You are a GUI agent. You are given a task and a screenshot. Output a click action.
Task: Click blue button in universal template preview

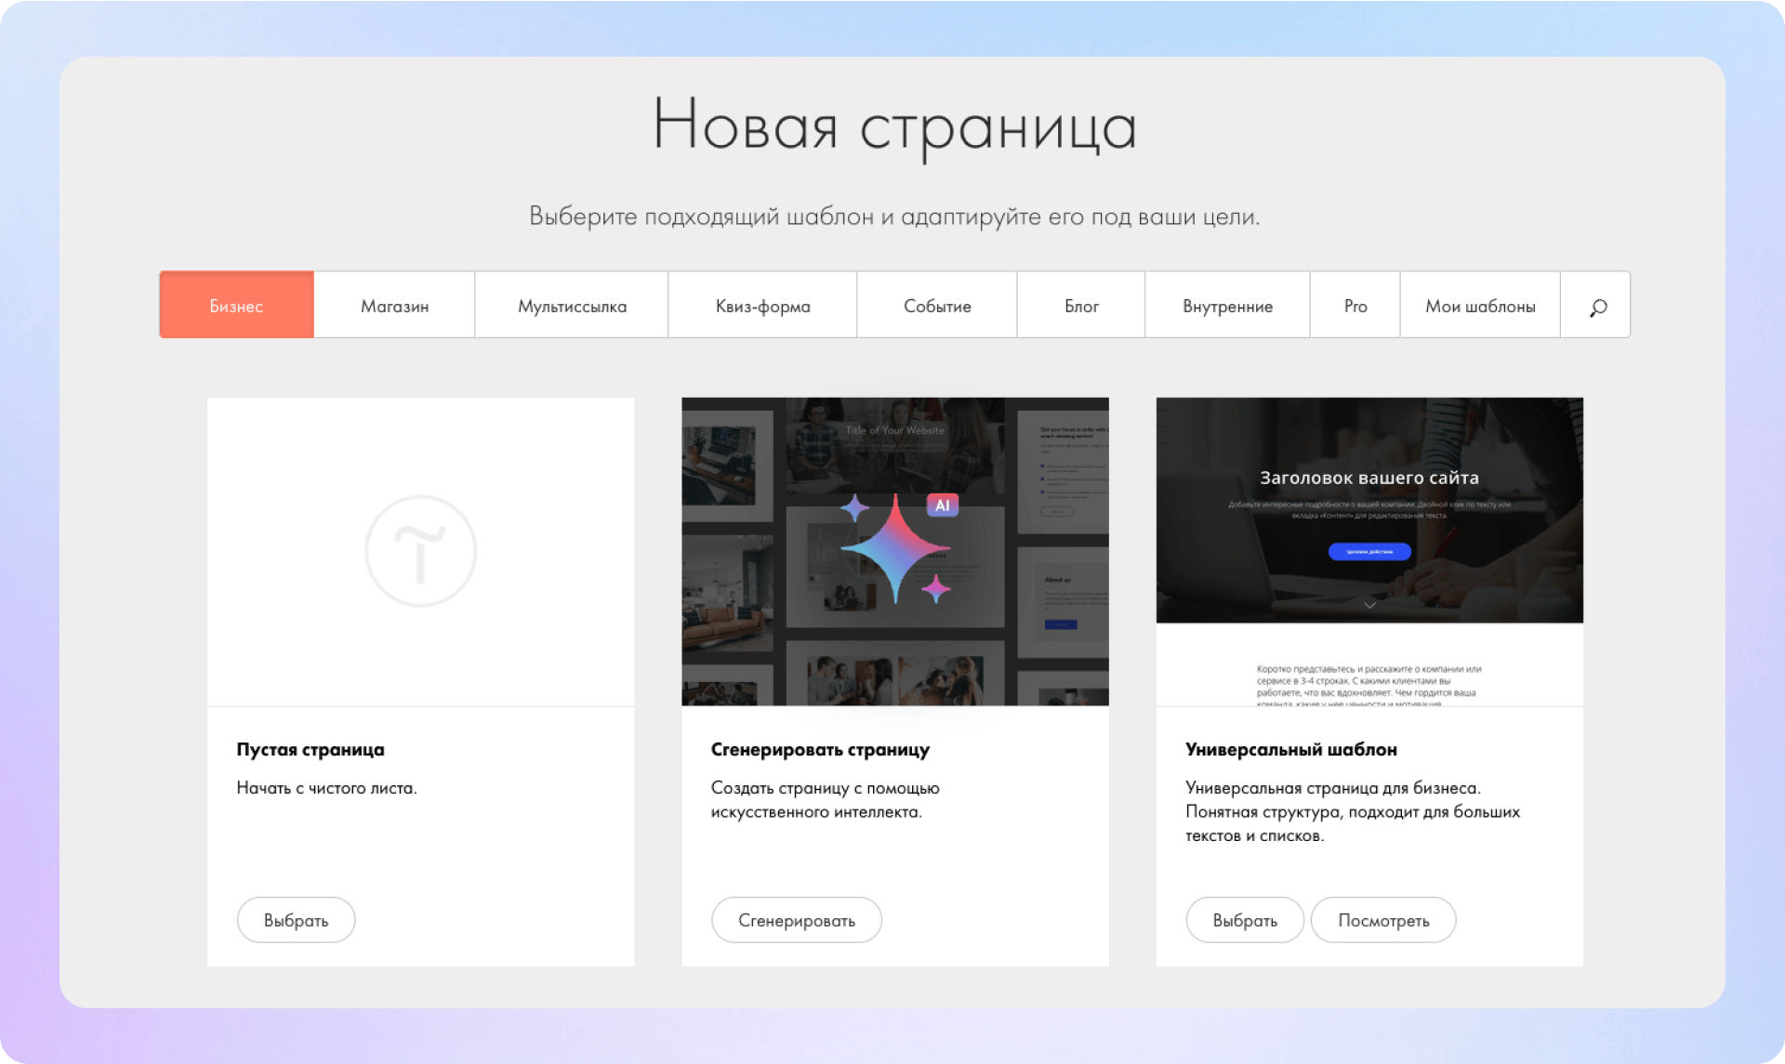(x=1369, y=552)
